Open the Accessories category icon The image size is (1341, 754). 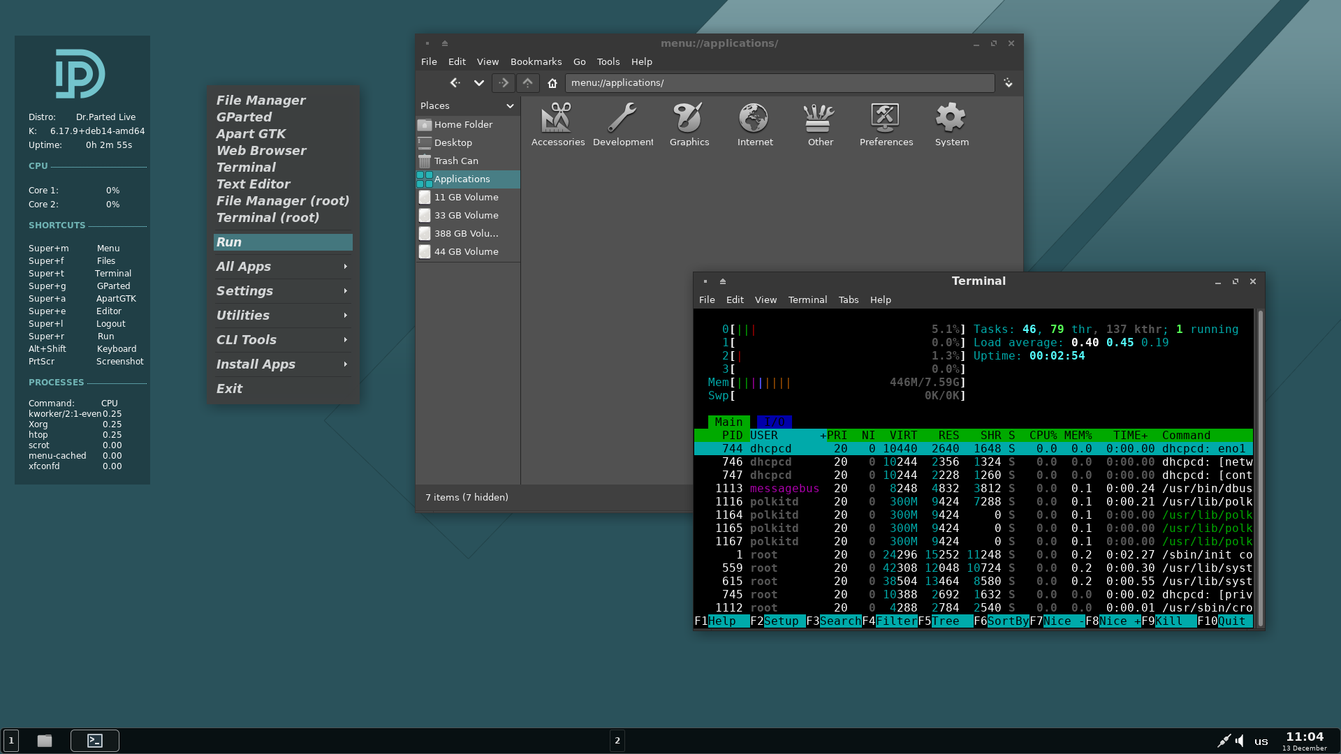[557, 119]
